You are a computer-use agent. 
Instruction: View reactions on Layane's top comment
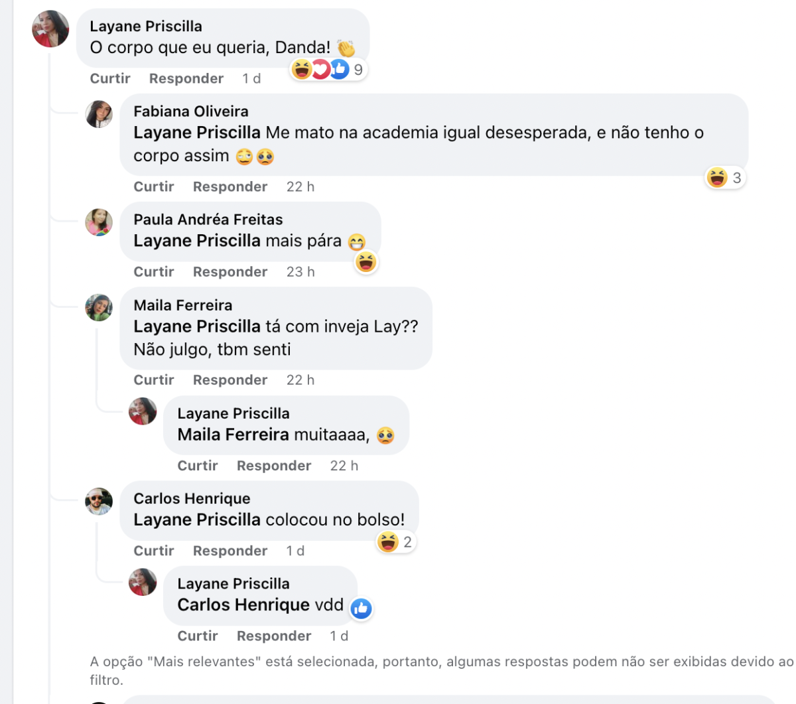[329, 69]
